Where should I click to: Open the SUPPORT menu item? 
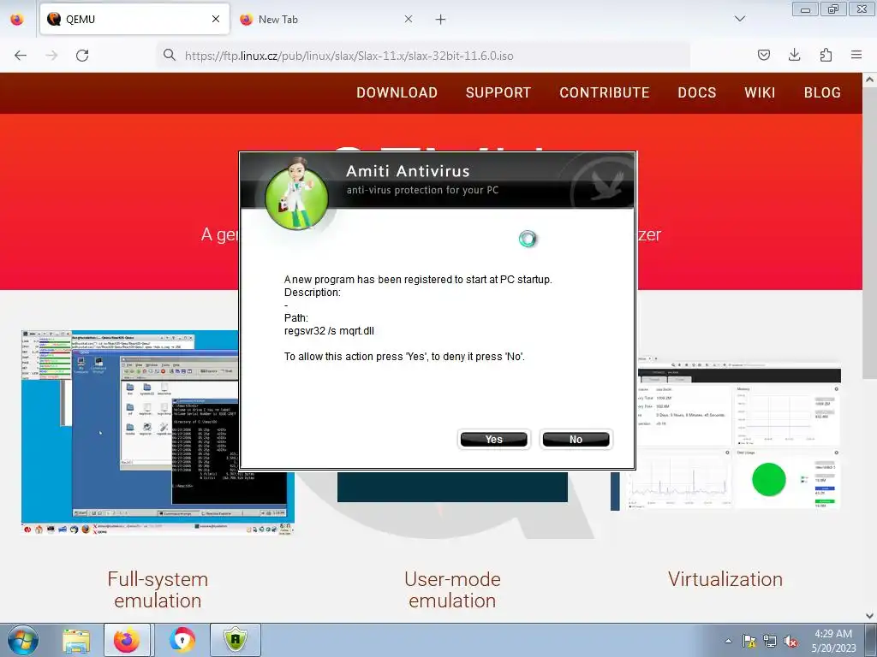click(x=498, y=92)
